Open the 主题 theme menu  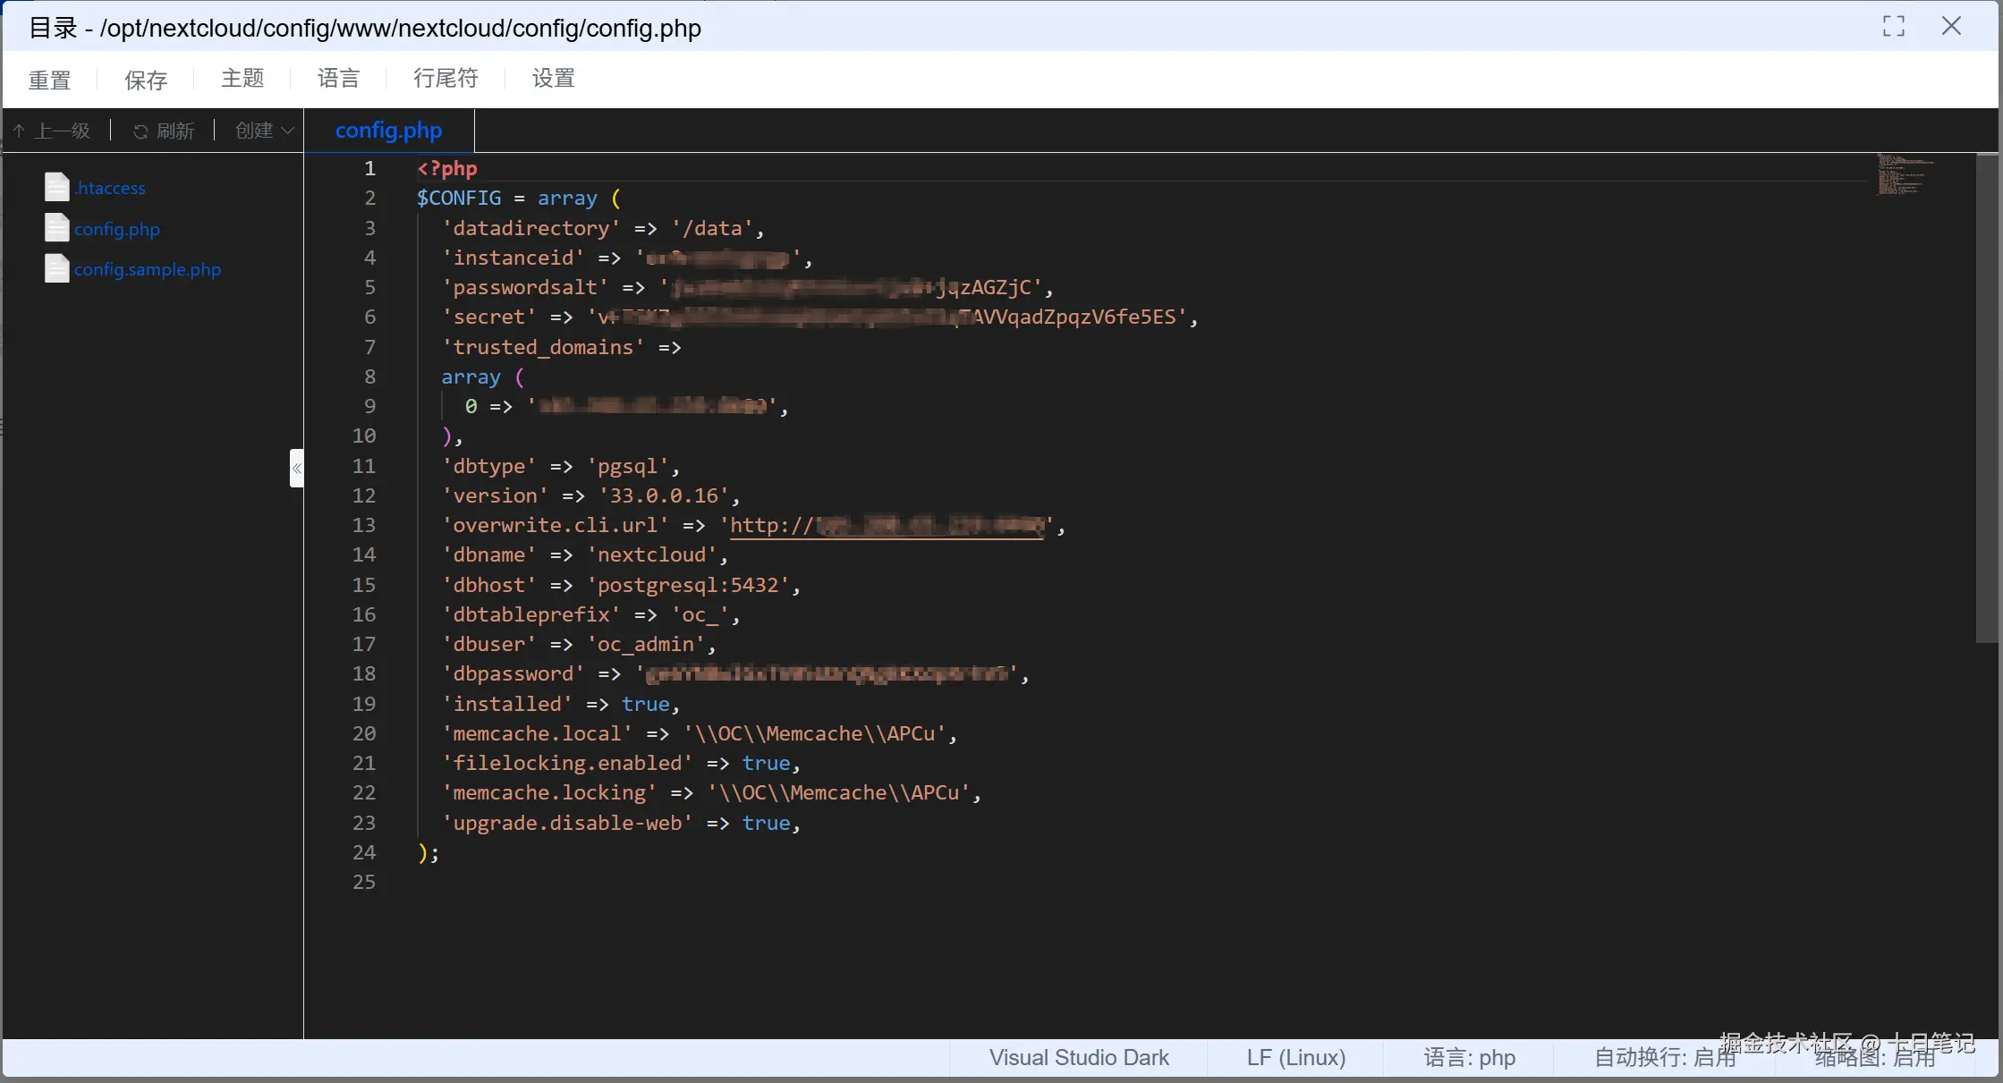pos(242,79)
